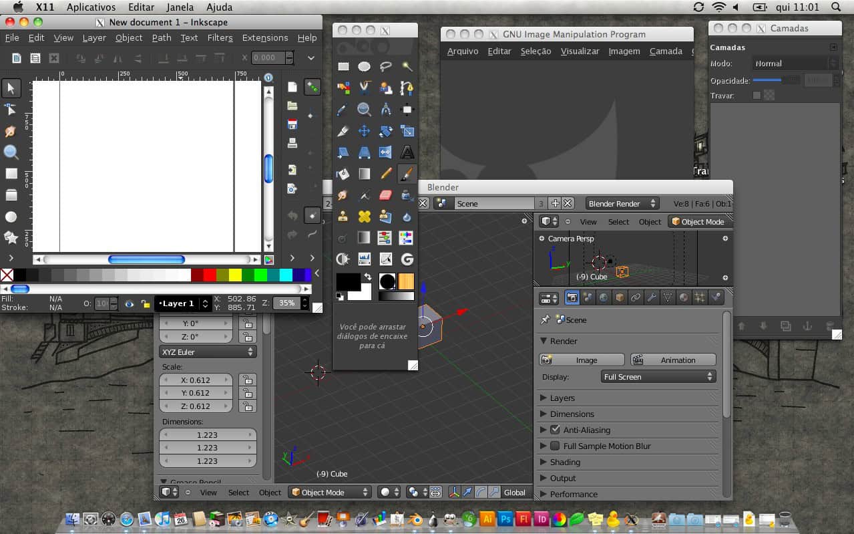The width and height of the screenshot is (854, 534).
Task: Select the GIMP Fuzzy Select wand tool
Action: pyautogui.click(x=407, y=67)
